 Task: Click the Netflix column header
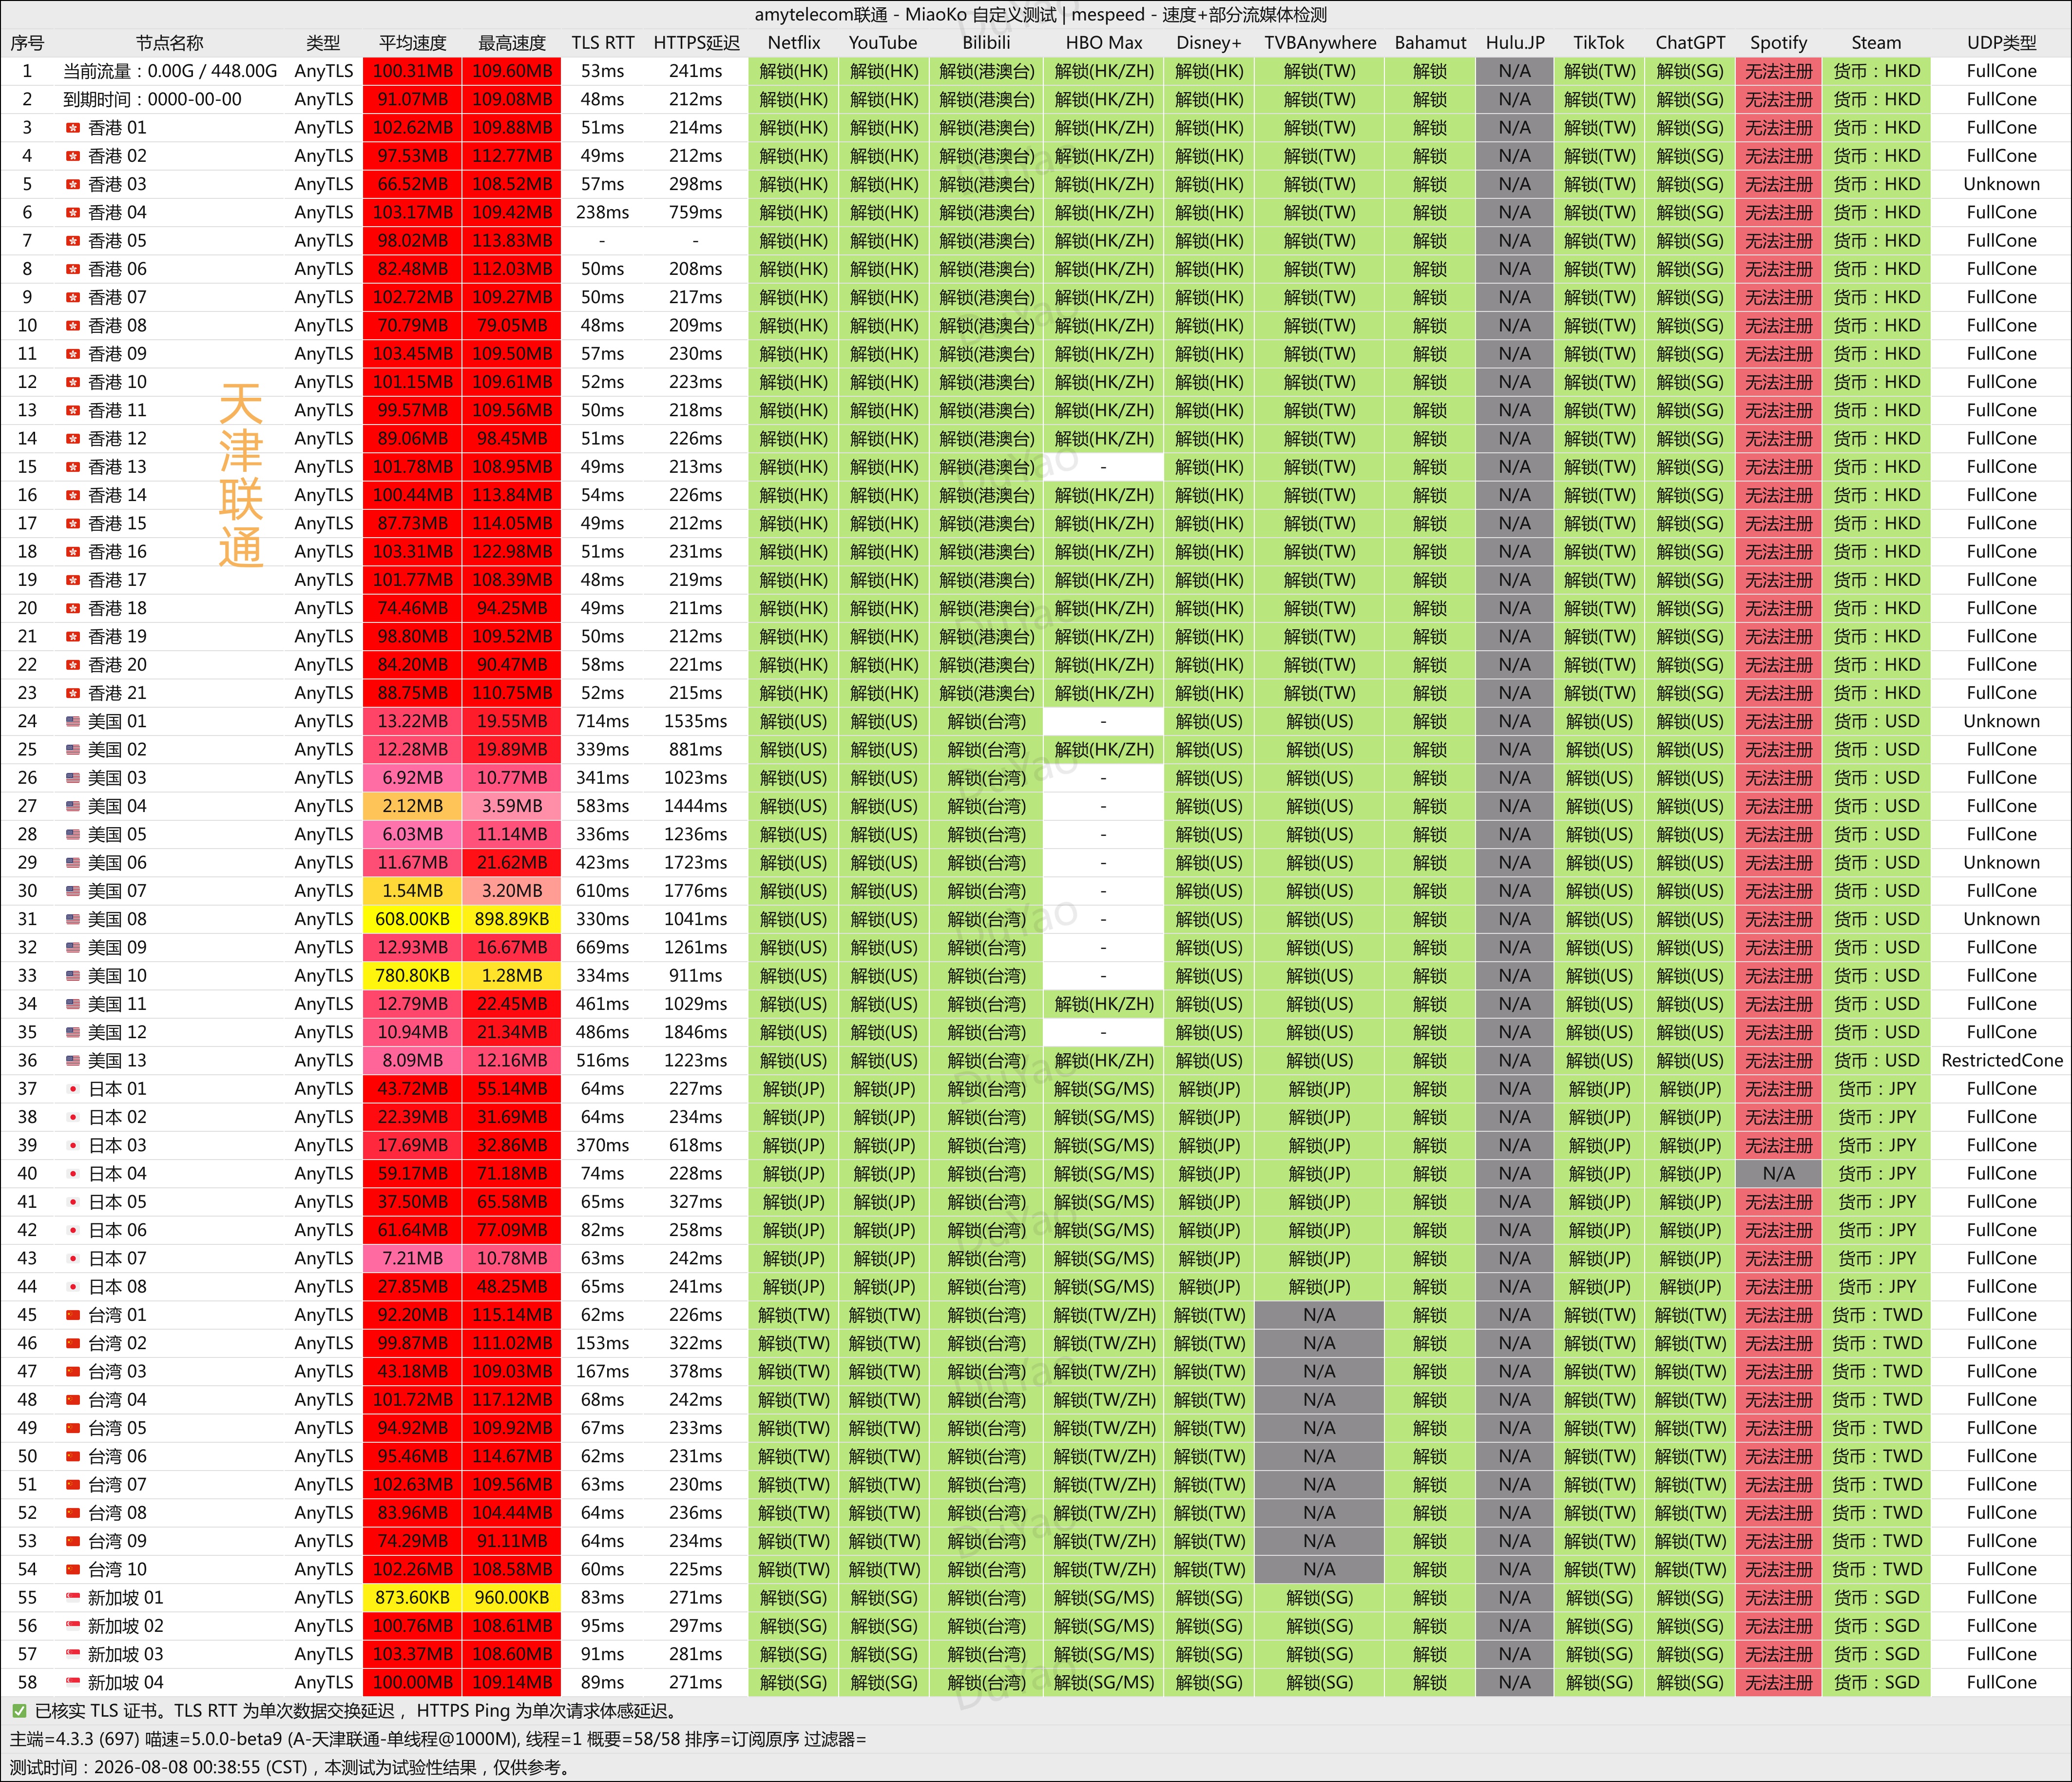tap(794, 43)
